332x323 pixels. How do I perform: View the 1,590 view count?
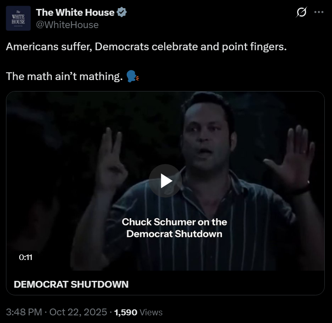pyautogui.click(x=126, y=312)
